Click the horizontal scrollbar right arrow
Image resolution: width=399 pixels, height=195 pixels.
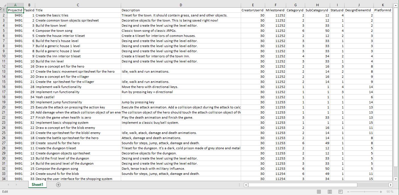click(x=390, y=185)
